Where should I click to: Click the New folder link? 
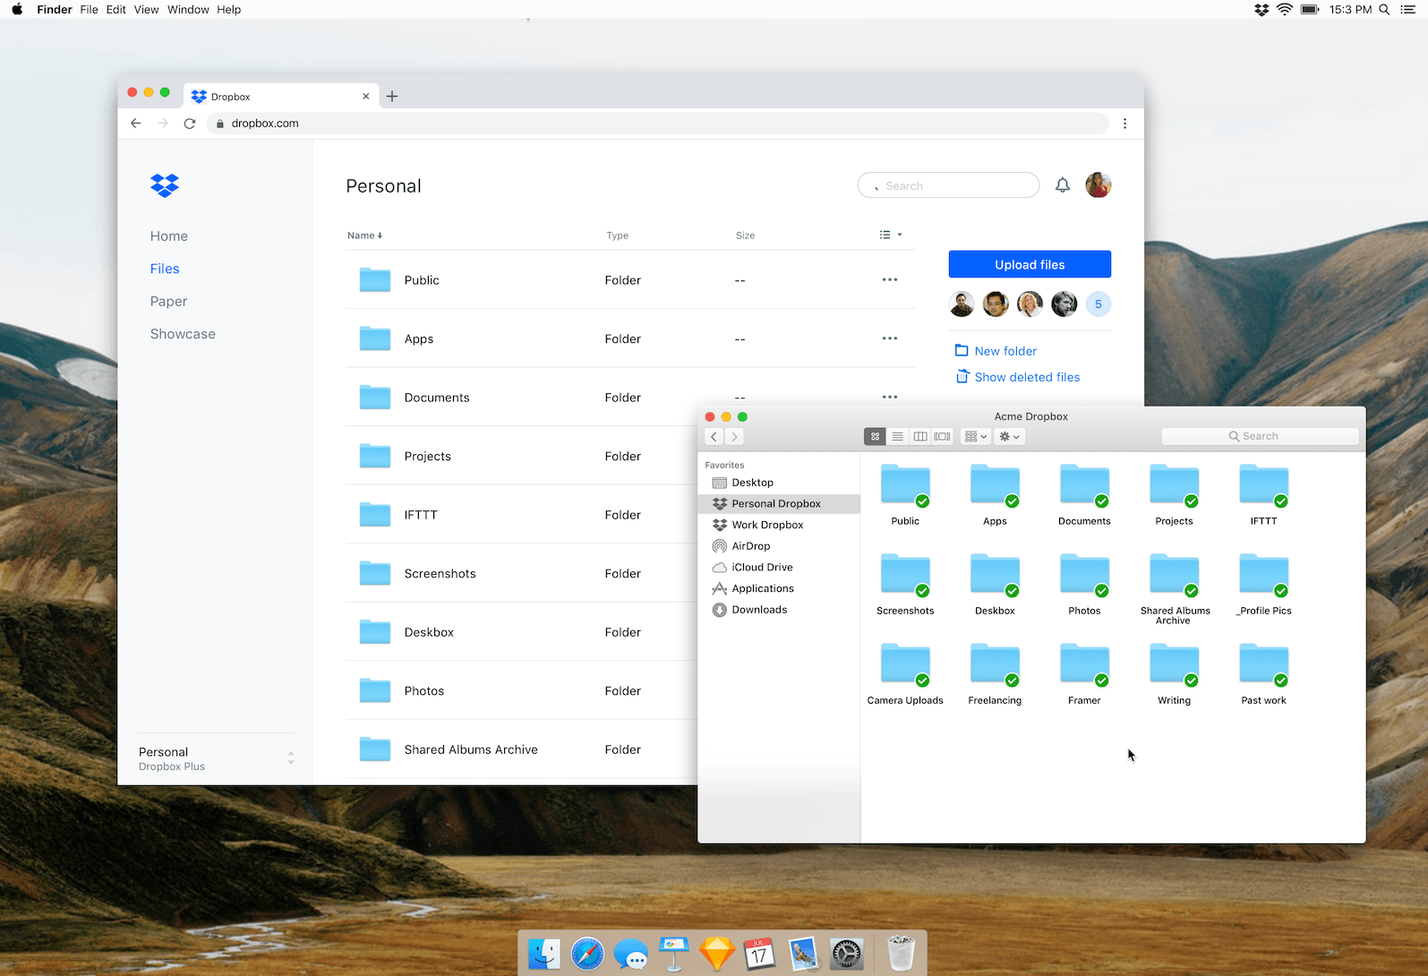(x=996, y=351)
